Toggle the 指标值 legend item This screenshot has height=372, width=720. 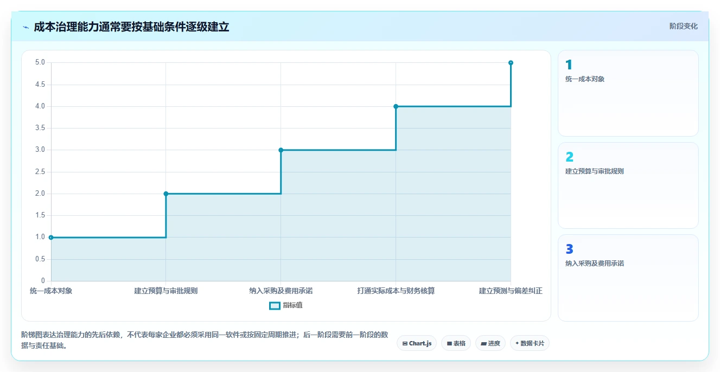point(286,305)
